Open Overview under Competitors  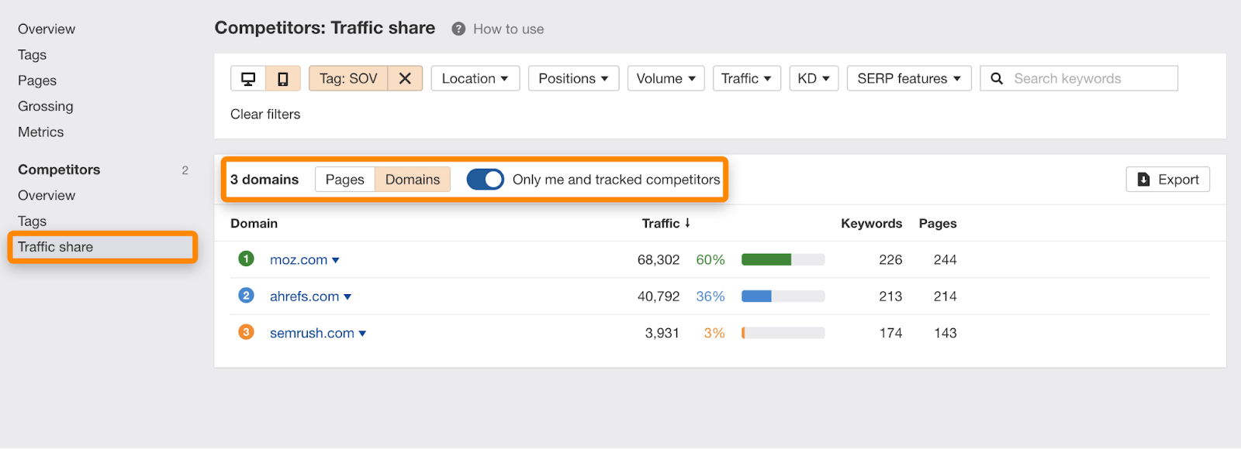(47, 195)
